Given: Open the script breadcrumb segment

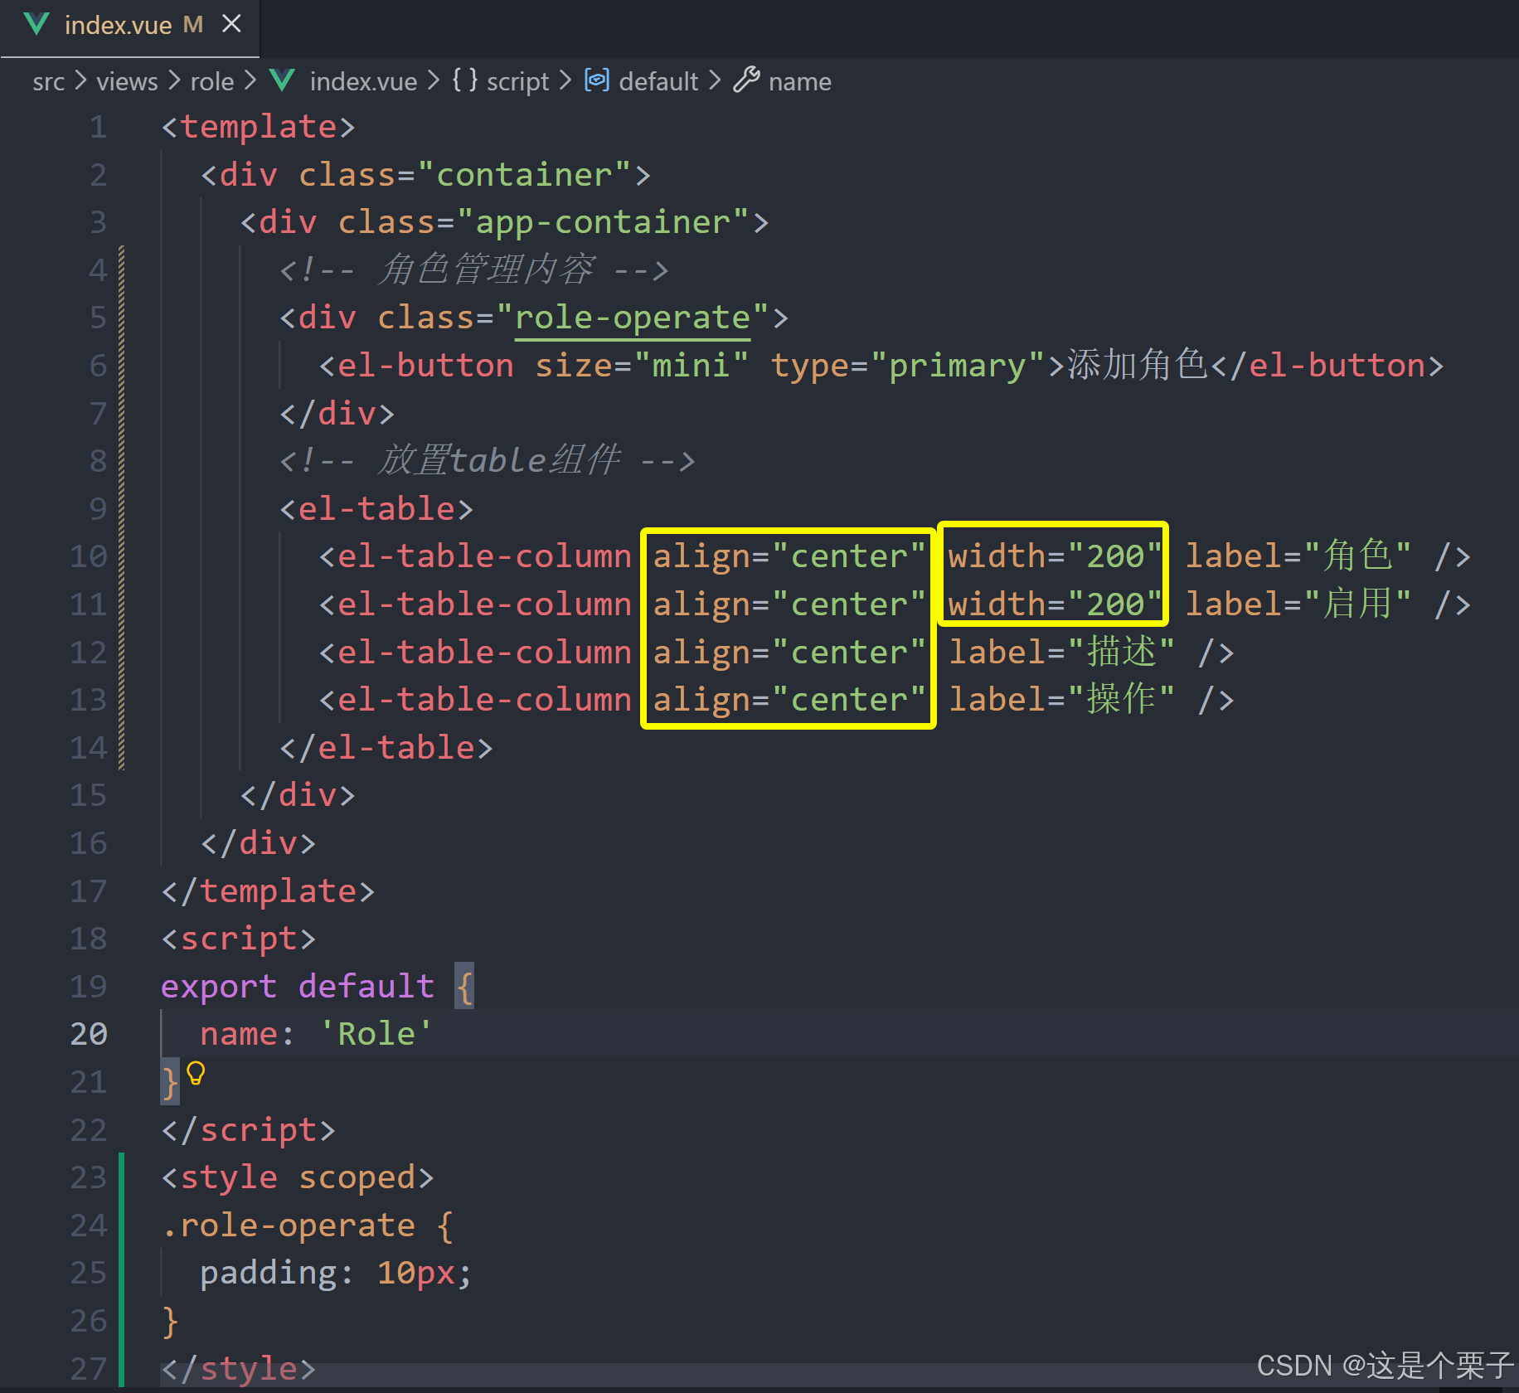Looking at the screenshot, I should (x=517, y=81).
